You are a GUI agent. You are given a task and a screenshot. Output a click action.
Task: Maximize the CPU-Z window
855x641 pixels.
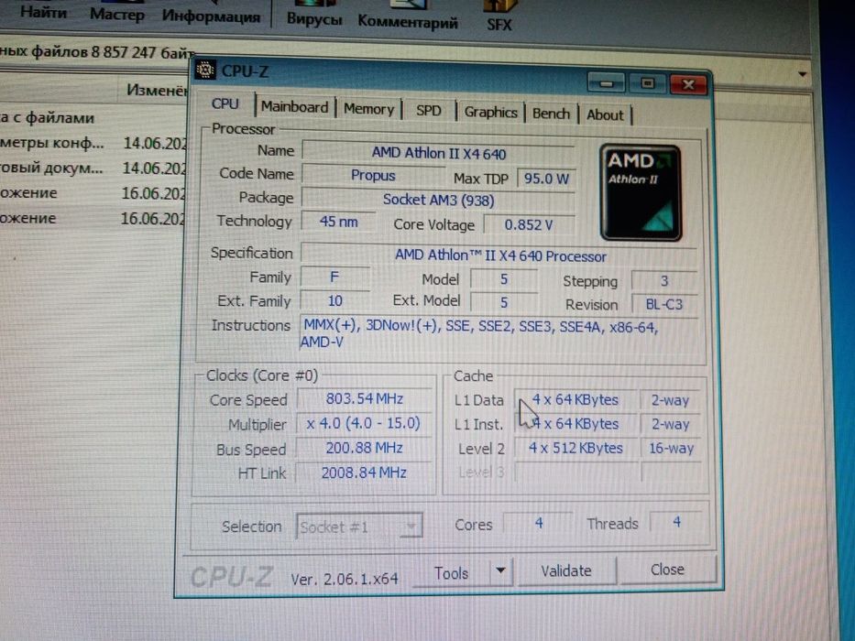[x=647, y=83]
